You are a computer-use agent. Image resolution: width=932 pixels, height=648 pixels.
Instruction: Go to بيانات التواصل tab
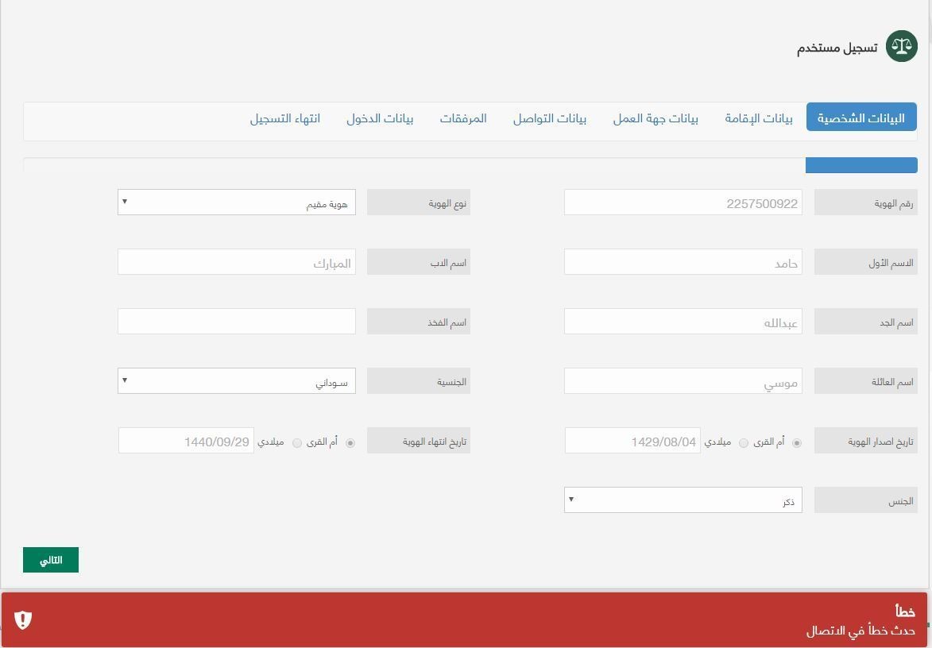point(549,118)
